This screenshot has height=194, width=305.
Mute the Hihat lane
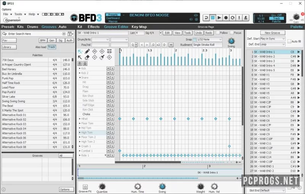(108, 119)
